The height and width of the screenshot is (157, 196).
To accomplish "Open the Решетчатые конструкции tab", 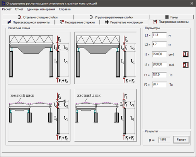I will tap(124, 22).
